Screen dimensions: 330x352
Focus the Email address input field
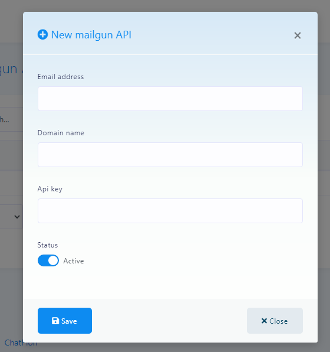click(x=170, y=99)
